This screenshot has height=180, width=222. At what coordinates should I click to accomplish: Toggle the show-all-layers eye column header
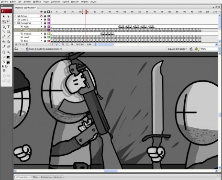coord(42,11)
